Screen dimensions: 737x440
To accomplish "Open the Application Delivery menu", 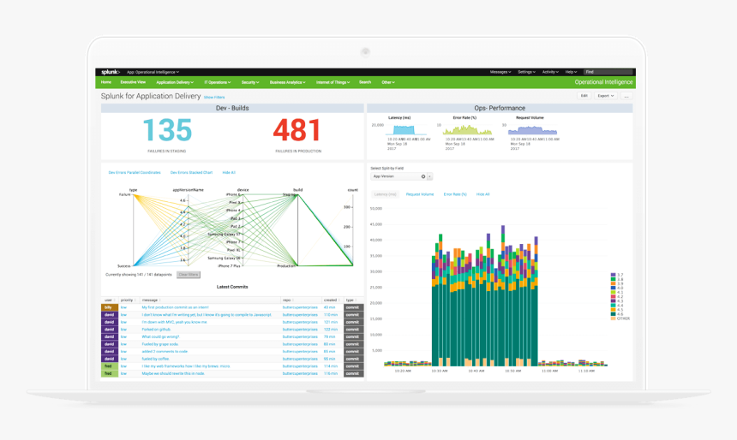I will point(175,82).
